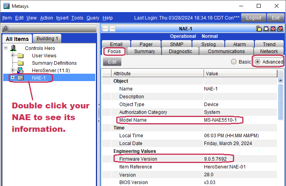
Task: Open the Insert menu
Action: pos(62,18)
